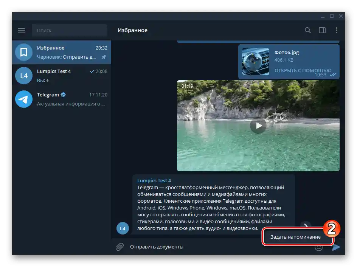The width and height of the screenshot is (357, 267).
Task: Play the beach video
Action: [258, 126]
